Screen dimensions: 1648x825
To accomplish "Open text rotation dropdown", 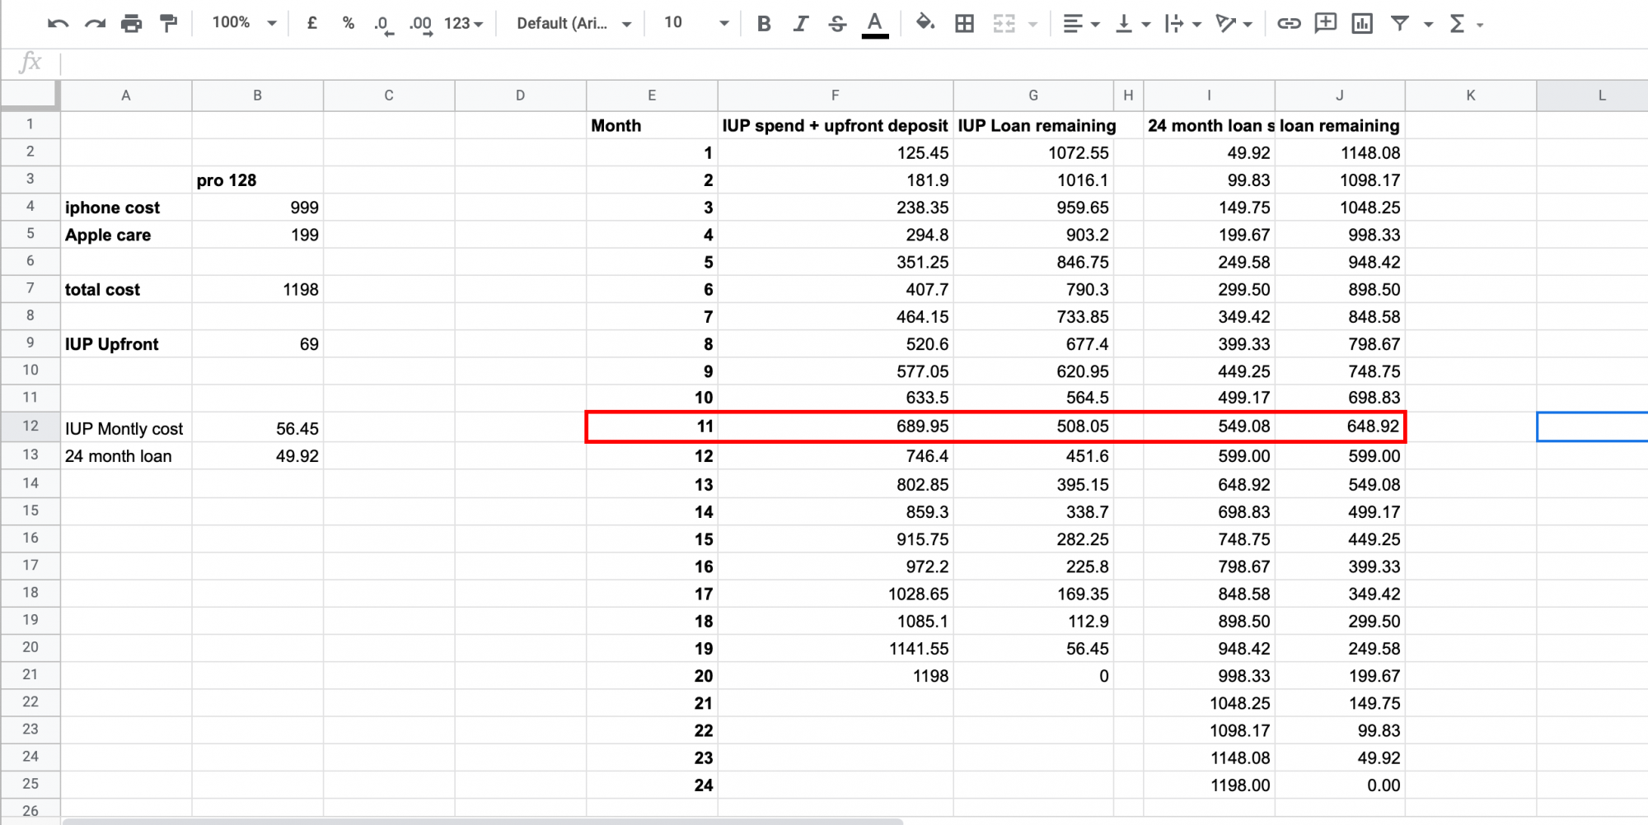I will [1234, 24].
